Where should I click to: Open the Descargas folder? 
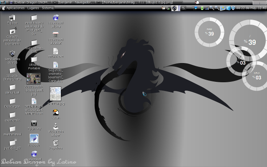12,101
